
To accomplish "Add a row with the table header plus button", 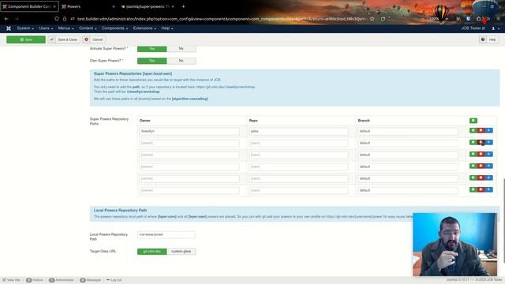I will 473,121.
